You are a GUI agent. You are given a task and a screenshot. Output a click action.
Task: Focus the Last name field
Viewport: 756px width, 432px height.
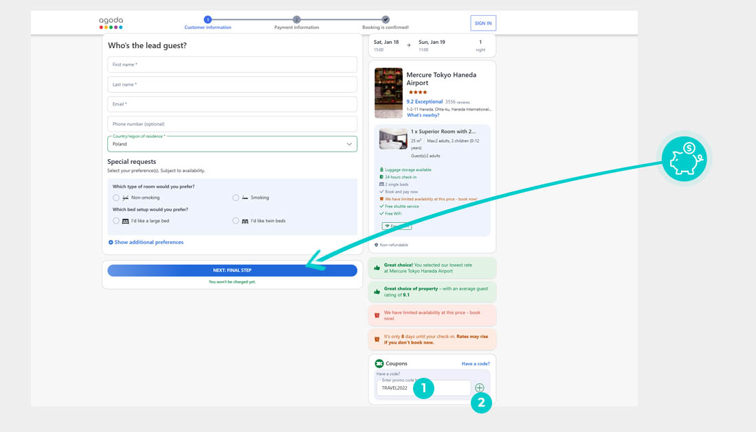(x=232, y=84)
